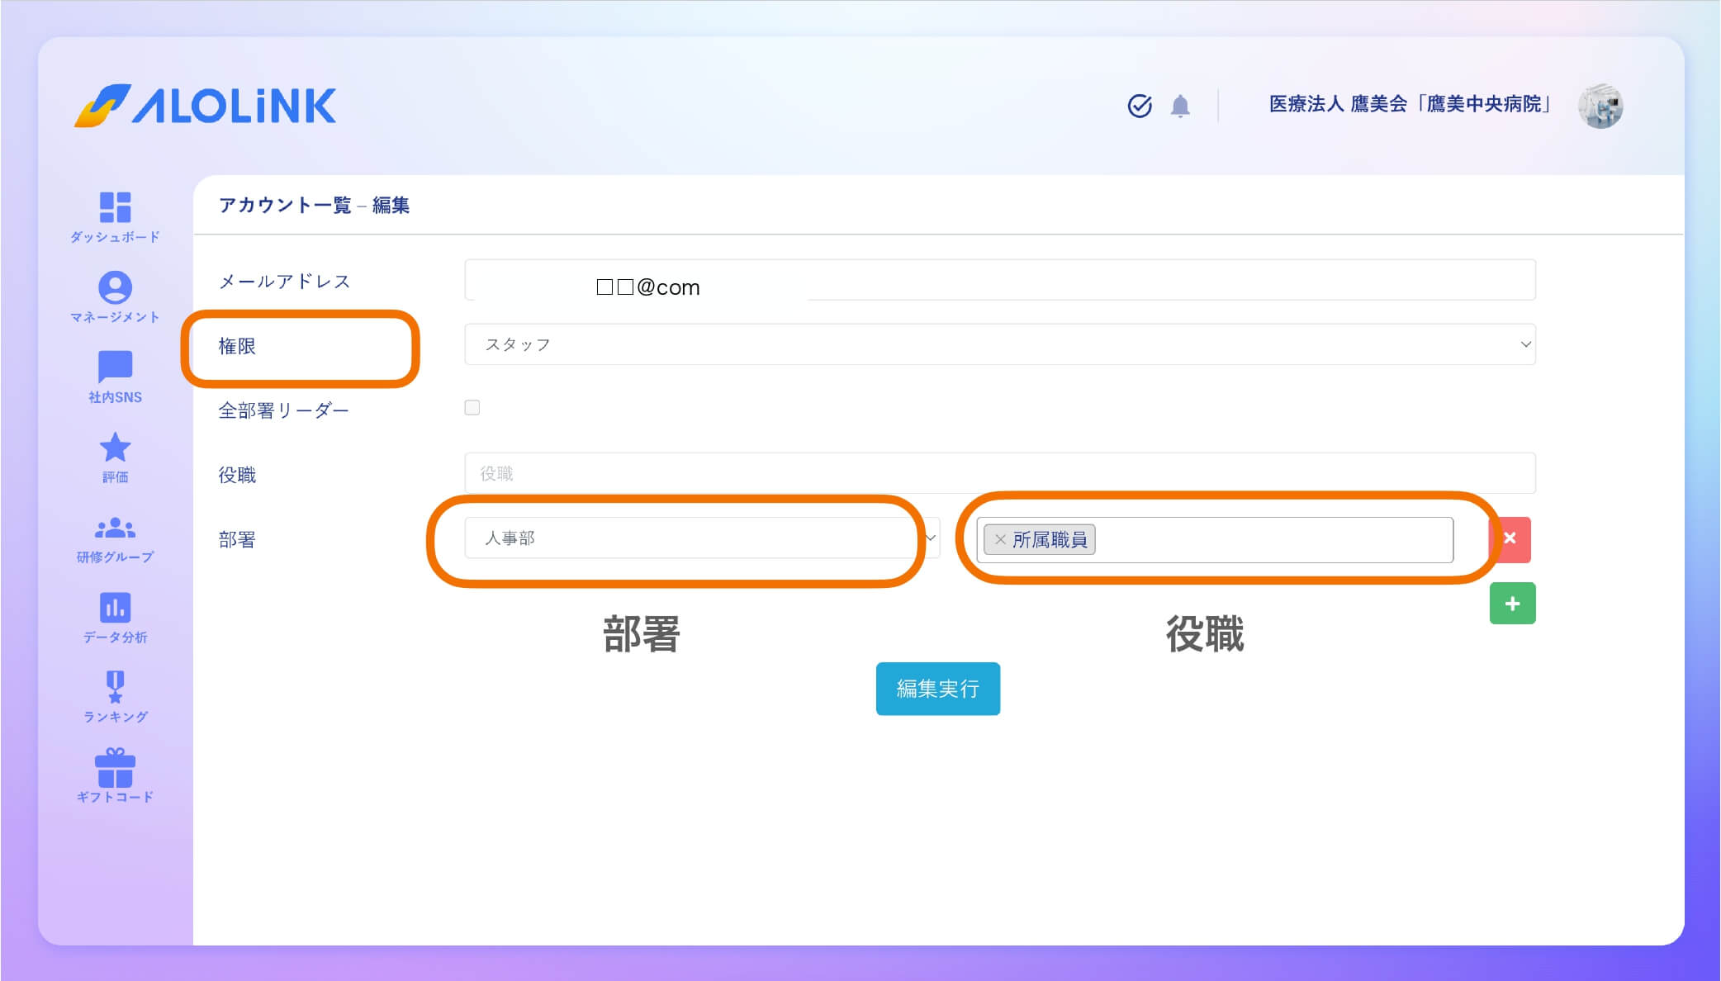Screen dimensions: 1721x981
Task: Open the ギフトコード gift icon
Action: [115, 767]
